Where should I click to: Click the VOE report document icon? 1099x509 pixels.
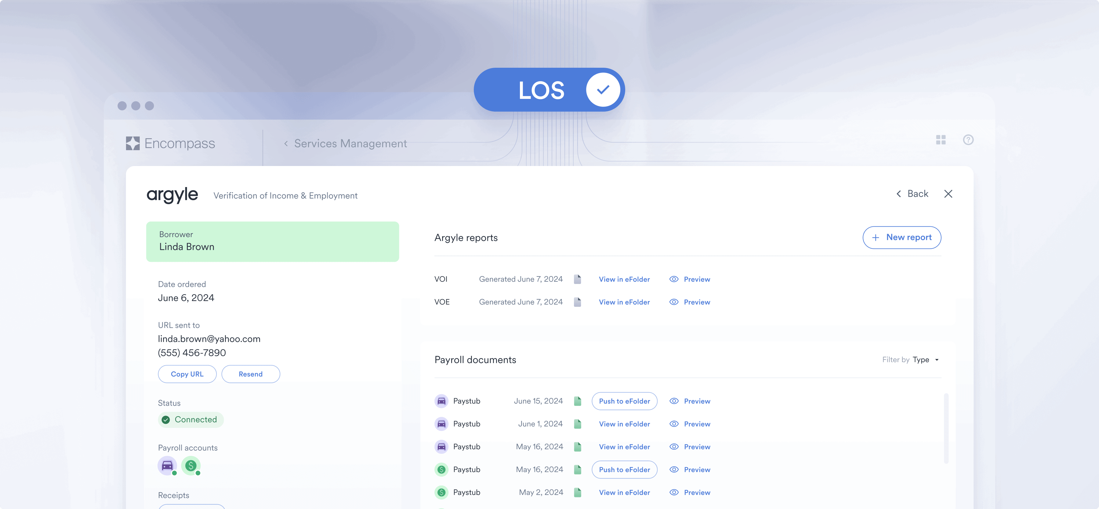pos(577,302)
